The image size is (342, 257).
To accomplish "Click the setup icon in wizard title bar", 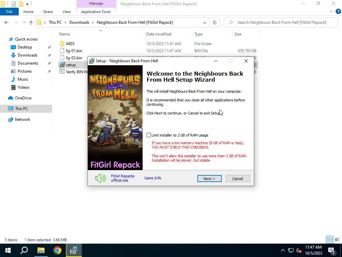I will point(92,61).
